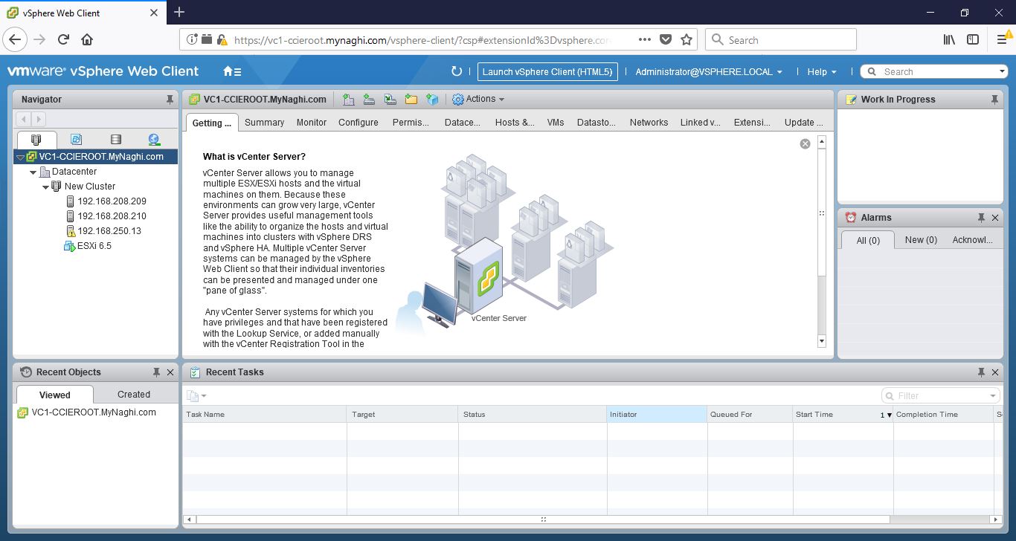
Task: Open the Administrator@VSPHERE.LOCAL user menu
Action: click(x=708, y=72)
